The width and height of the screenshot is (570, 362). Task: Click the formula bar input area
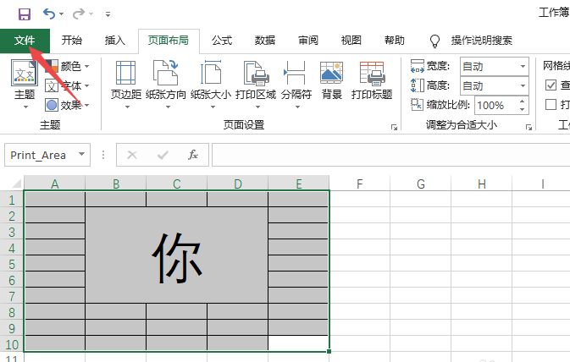(x=390, y=155)
